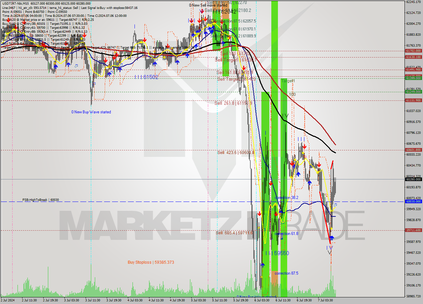This screenshot has height=304, width=423.
Task: Click the 61037.370 price axis value
Action: (x=413, y=111)
